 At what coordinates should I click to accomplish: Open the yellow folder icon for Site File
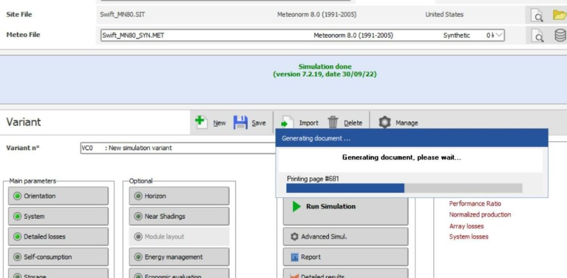559,15
